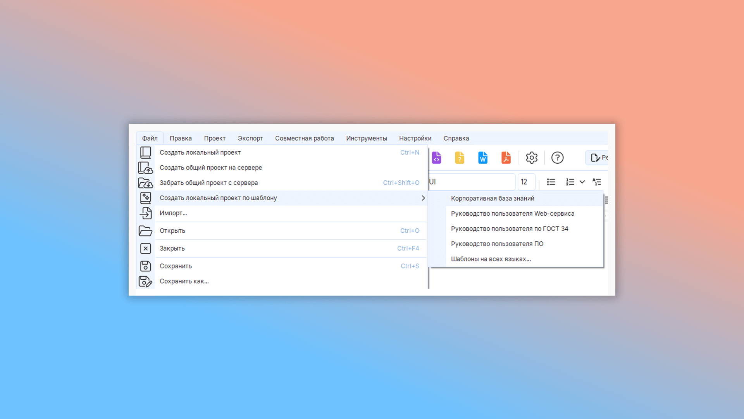Click the bulleted list icon
744x419 pixels.
tap(551, 182)
